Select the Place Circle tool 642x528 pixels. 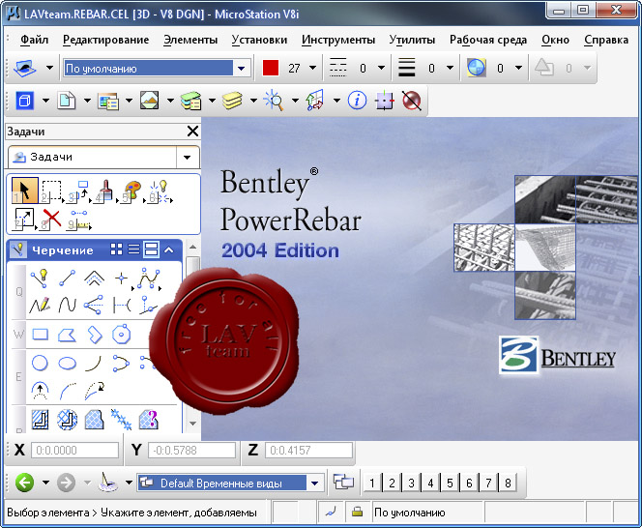pyautogui.click(x=40, y=363)
